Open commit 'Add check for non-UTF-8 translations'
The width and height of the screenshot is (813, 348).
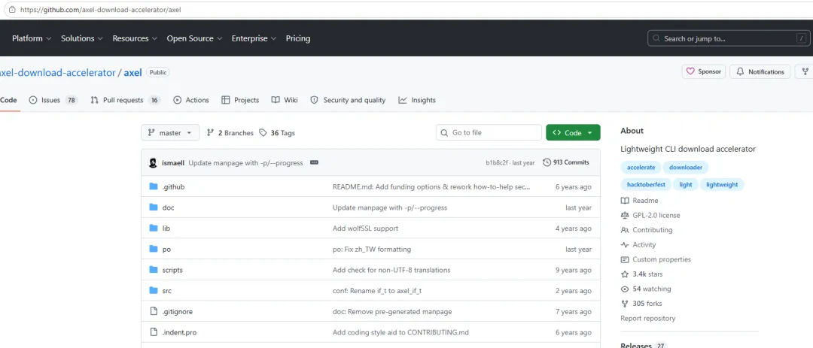(x=391, y=270)
